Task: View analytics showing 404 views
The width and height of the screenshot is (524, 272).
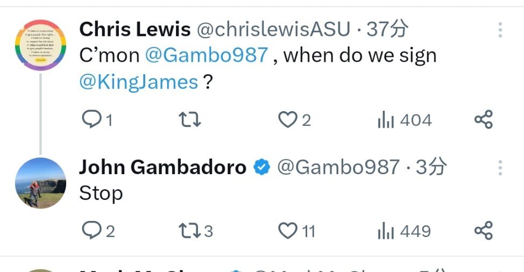Action: 405,120
